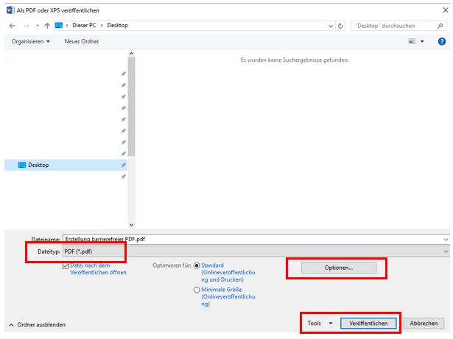
Task: Click the pin icon next to Desktop
Action: [123, 165]
